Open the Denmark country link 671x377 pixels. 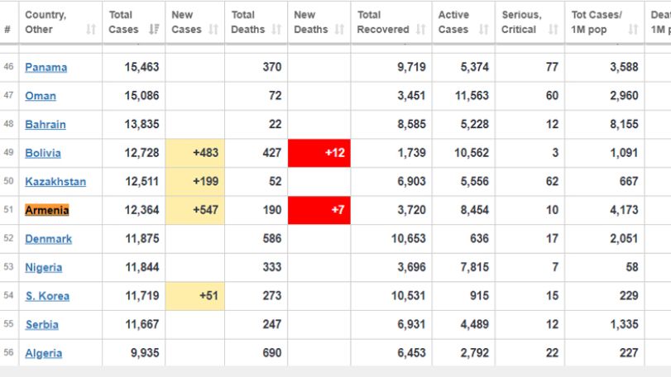pyautogui.click(x=48, y=239)
